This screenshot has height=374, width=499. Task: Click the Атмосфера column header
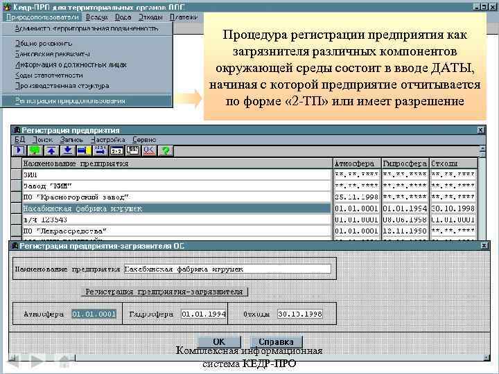(x=357, y=163)
